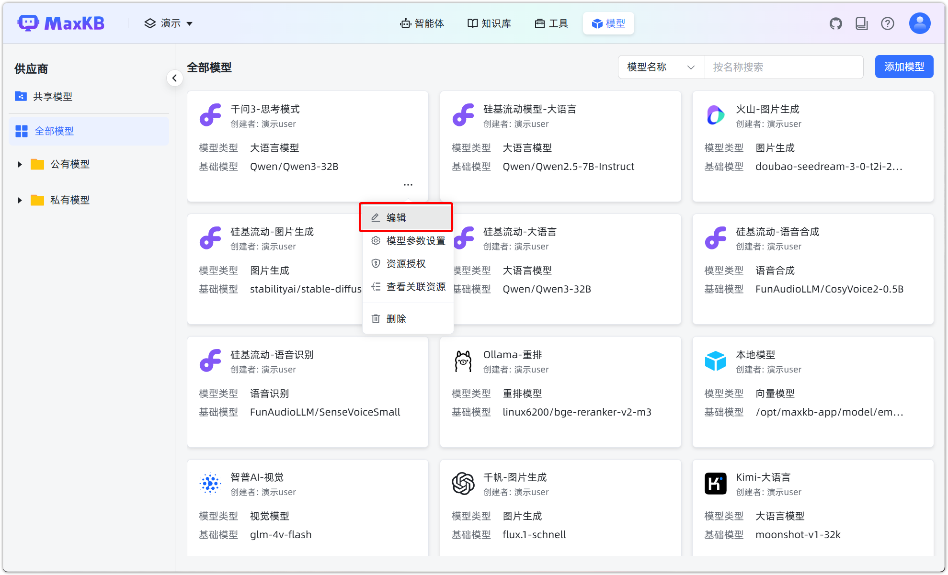Screen dimensions: 948x575
Task: Click the Ollama llama icon on the rerank card
Action: (x=463, y=361)
